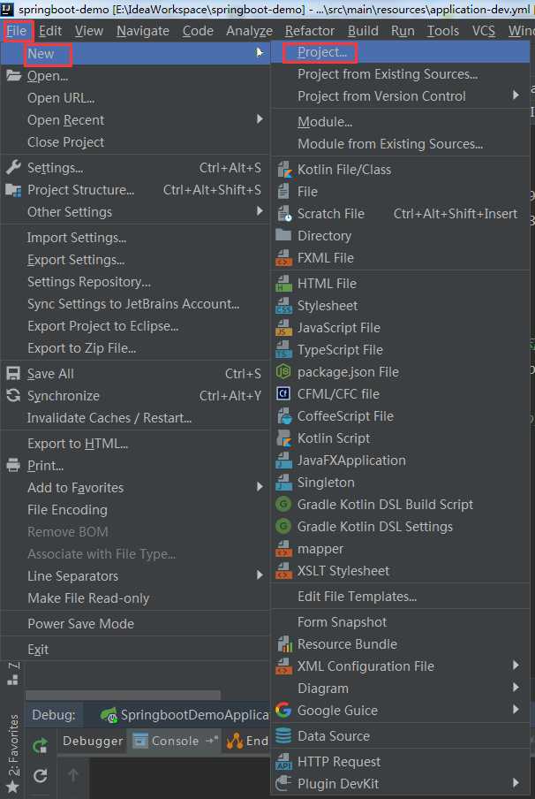The image size is (535, 799).
Task: Open the Navigate menu
Action: click(x=143, y=31)
